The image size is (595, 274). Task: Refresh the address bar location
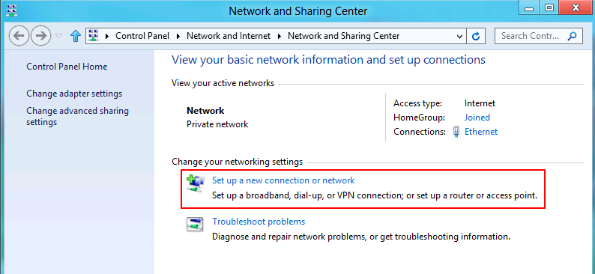point(475,36)
